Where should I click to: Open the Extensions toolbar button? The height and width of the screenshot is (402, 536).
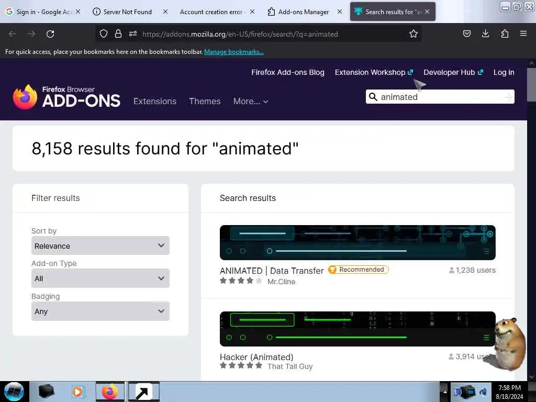[x=505, y=33]
